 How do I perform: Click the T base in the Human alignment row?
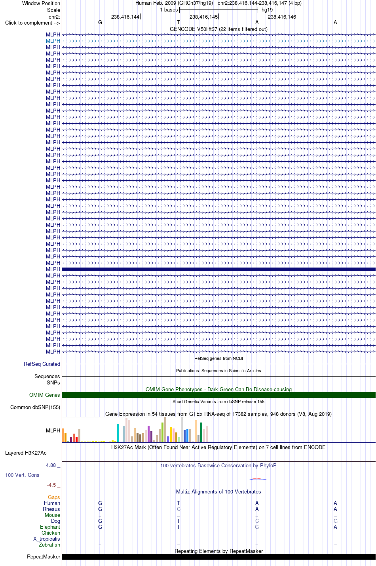pyautogui.click(x=179, y=503)
